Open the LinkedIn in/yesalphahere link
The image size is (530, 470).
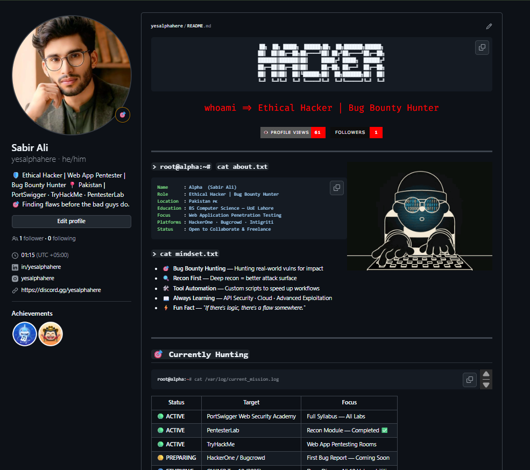click(x=41, y=267)
